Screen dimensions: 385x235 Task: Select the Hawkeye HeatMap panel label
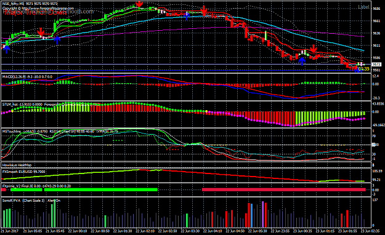(17, 165)
